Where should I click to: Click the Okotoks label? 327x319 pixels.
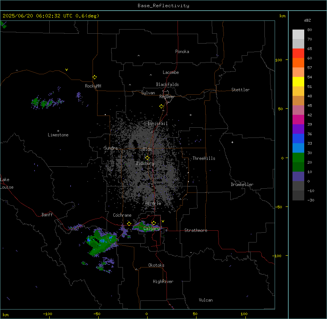156,265
